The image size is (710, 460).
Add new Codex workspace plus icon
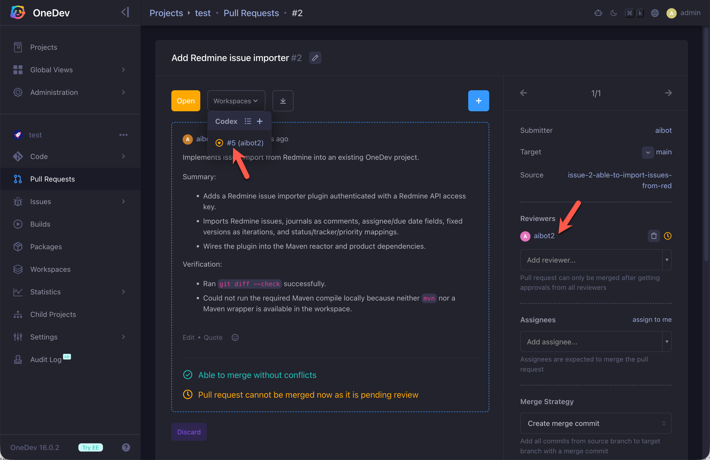pyautogui.click(x=260, y=121)
